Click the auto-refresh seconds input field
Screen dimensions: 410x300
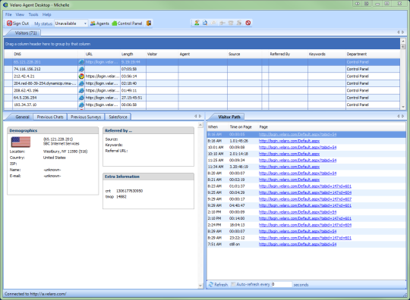(x=282, y=284)
